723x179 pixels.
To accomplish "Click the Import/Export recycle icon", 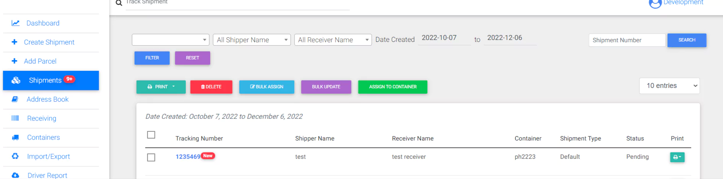I will 15,156.
